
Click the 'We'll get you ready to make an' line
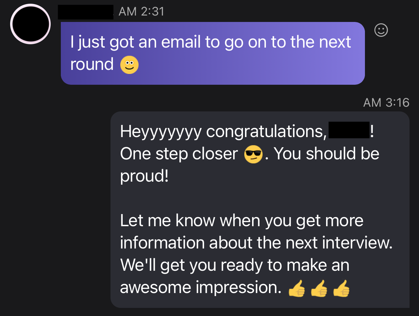(235, 265)
